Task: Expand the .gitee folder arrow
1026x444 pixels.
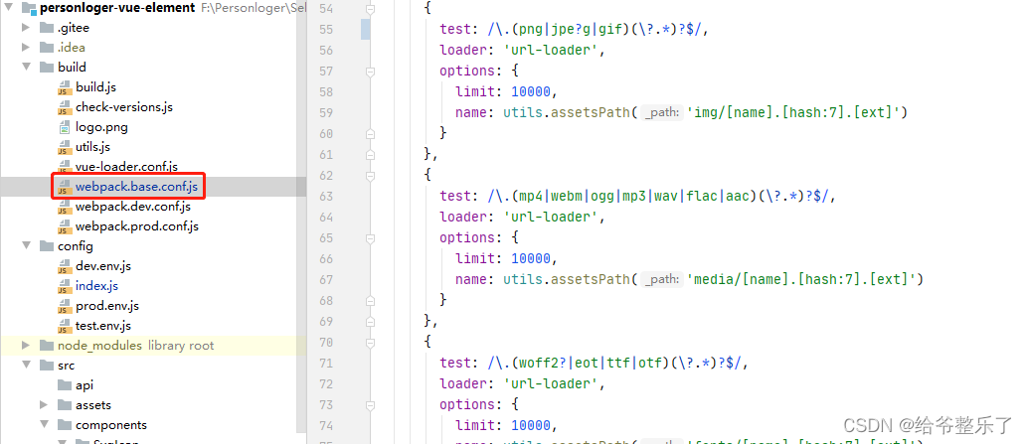Action: pyautogui.click(x=26, y=28)
